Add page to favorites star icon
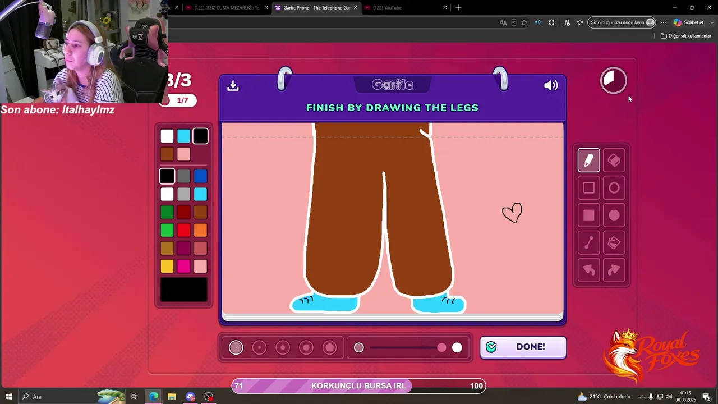 tap(524, 22)
